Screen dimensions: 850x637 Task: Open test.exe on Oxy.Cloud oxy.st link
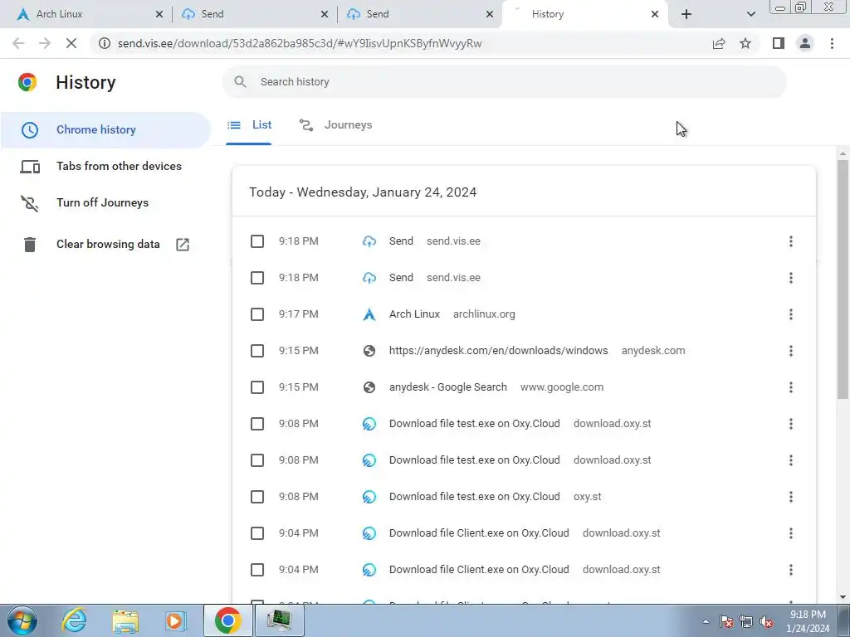[474, 497]
